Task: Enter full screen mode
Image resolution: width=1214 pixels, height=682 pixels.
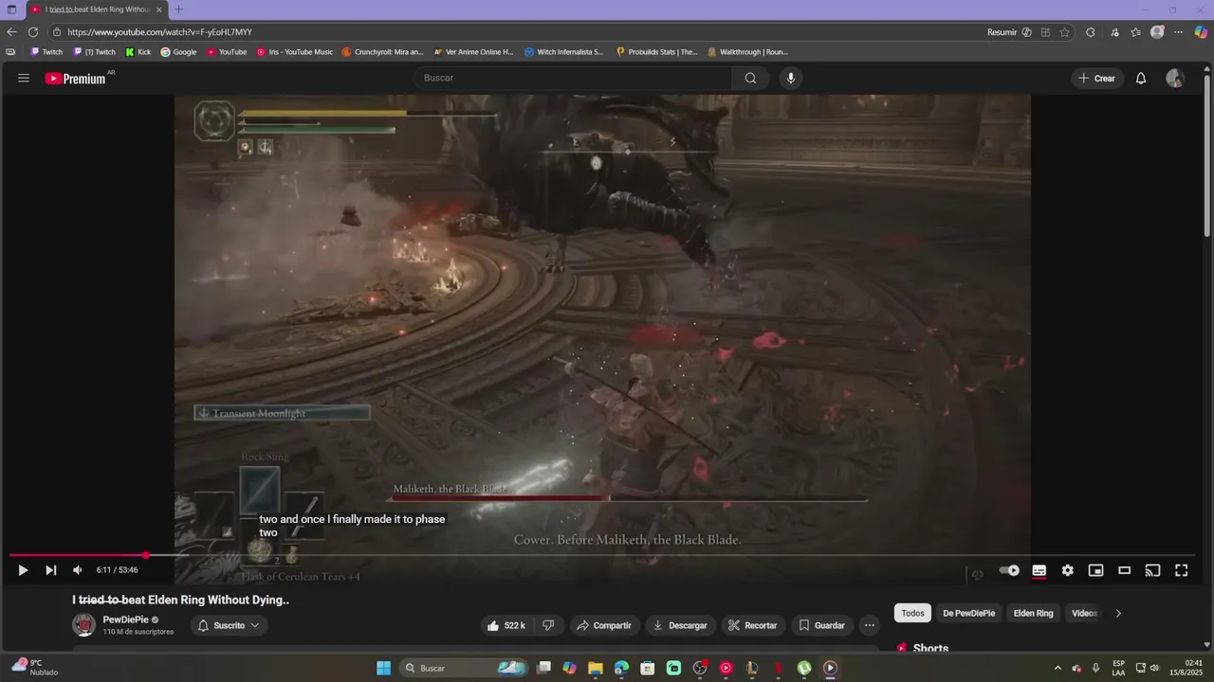Action: [x=1182, y=570]
